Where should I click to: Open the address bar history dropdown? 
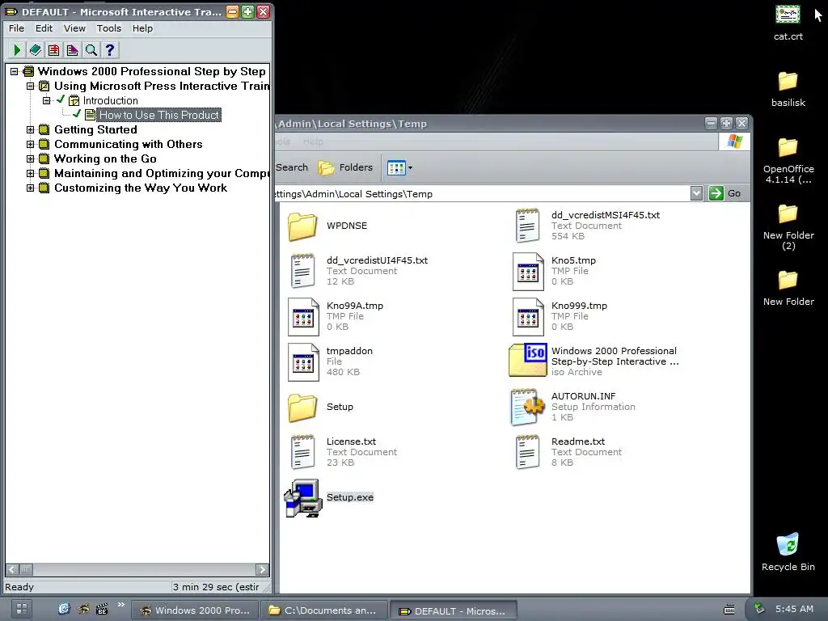[696, 193]
